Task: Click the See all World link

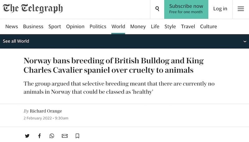Action: tap(16, 41)
